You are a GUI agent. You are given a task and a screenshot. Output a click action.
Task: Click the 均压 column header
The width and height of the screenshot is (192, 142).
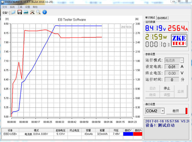tap(116, 130)
